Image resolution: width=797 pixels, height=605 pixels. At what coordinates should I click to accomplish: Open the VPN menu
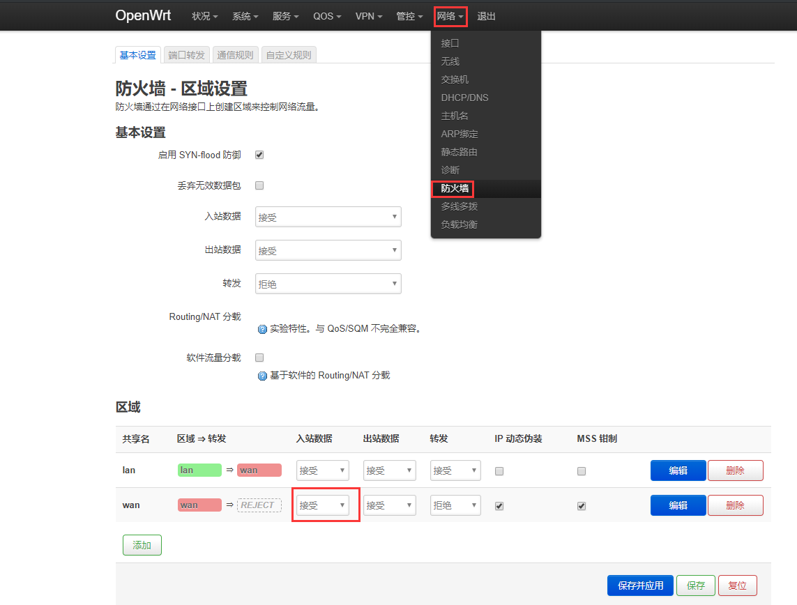coord(368,16)
